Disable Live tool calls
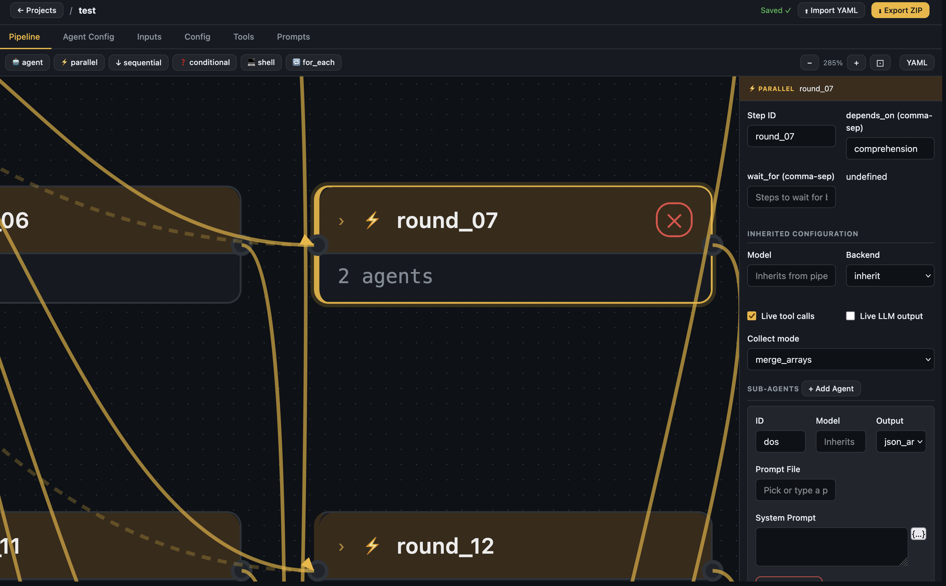This screenshot has width=946, height=586. click(x=752, y=316)
